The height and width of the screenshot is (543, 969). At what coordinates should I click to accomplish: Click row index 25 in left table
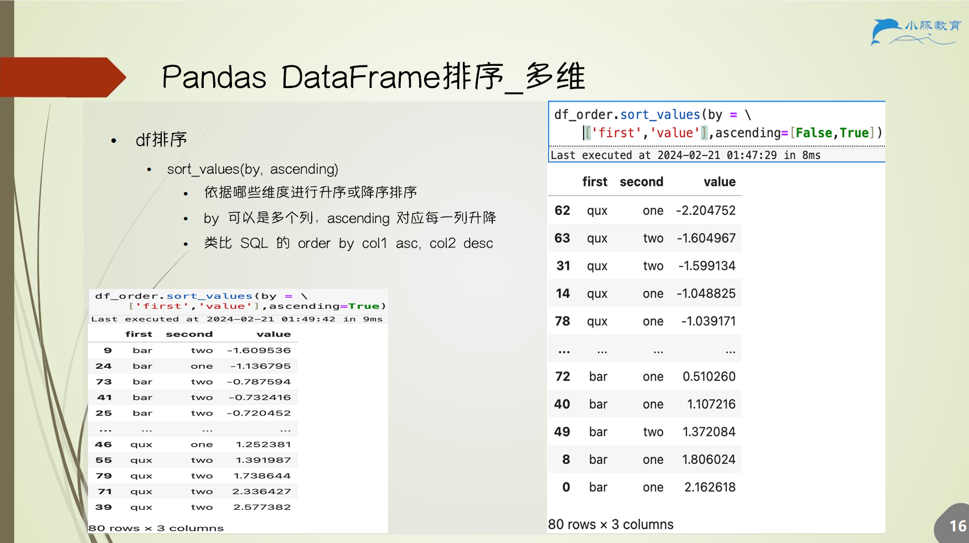[104, 413]
